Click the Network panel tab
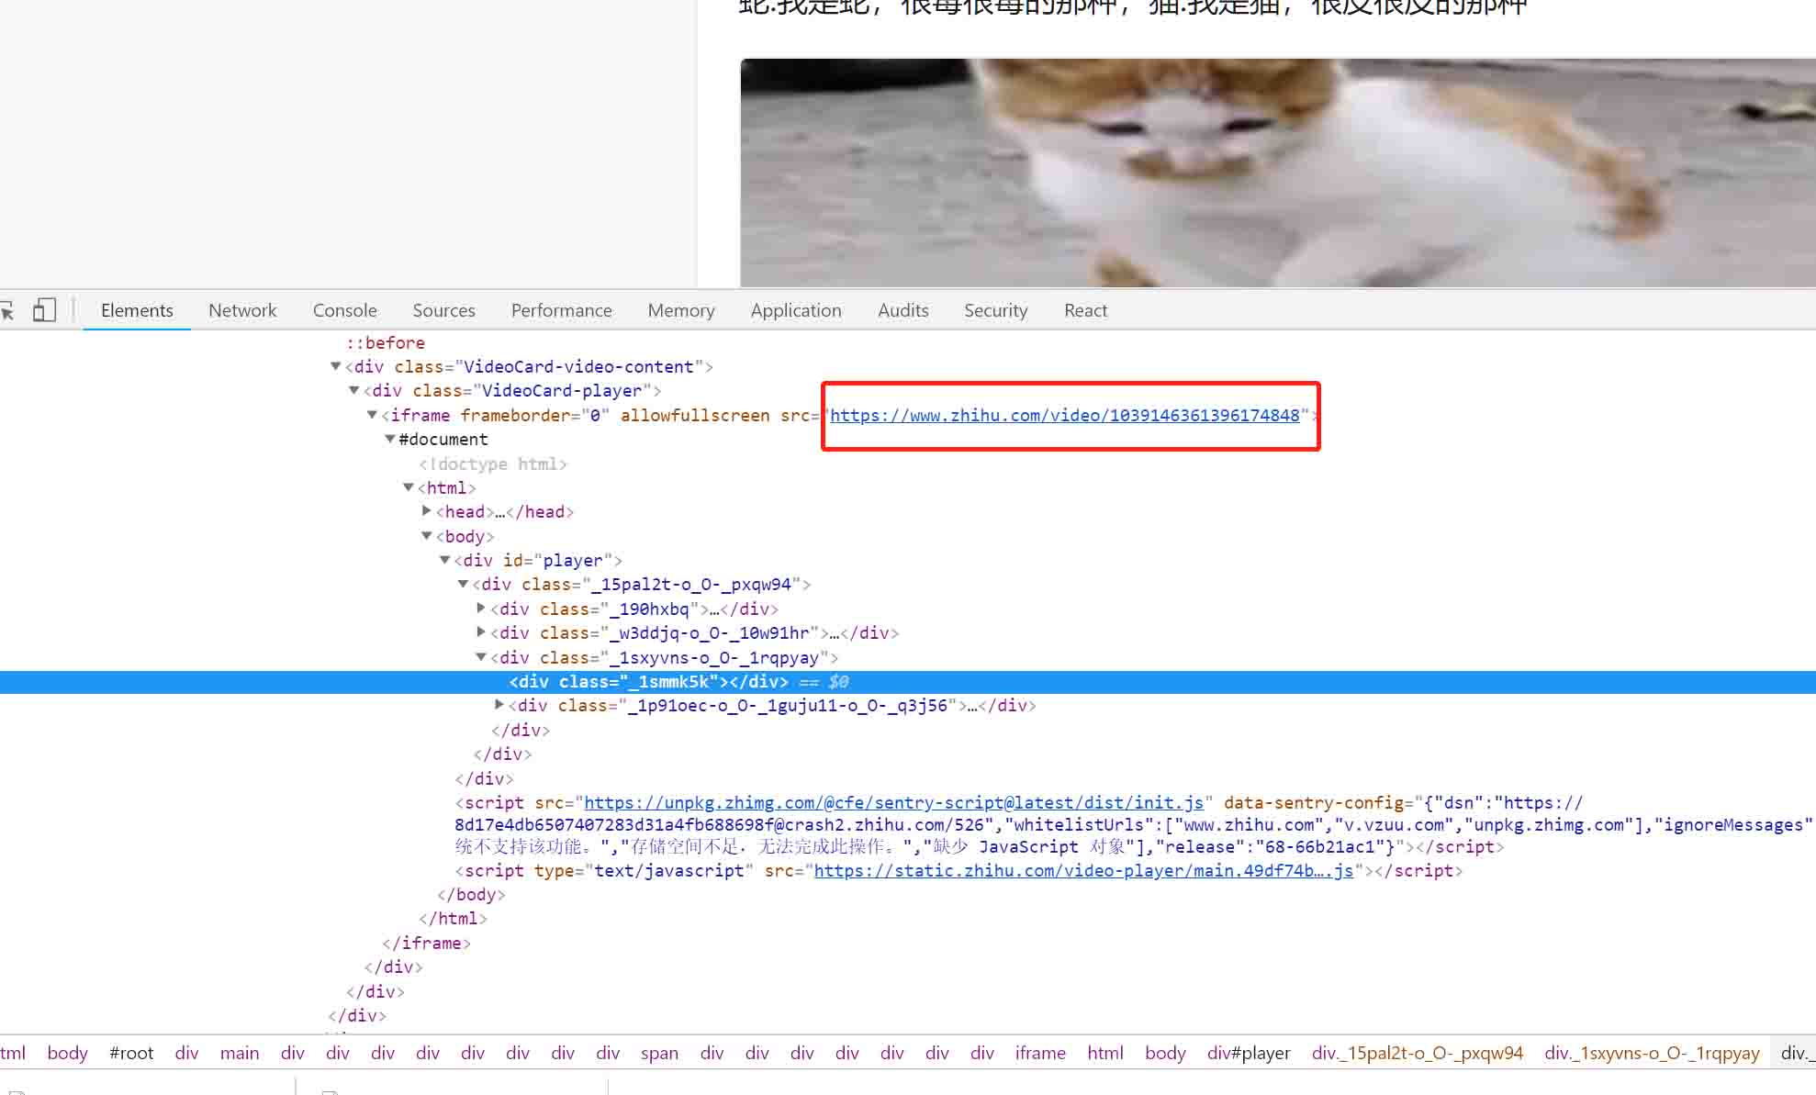 241,310
